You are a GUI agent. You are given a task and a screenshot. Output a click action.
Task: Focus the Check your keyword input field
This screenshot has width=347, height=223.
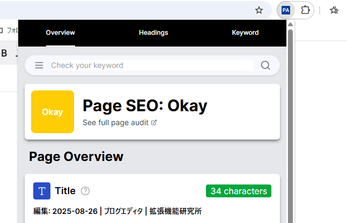pos(152,65)
